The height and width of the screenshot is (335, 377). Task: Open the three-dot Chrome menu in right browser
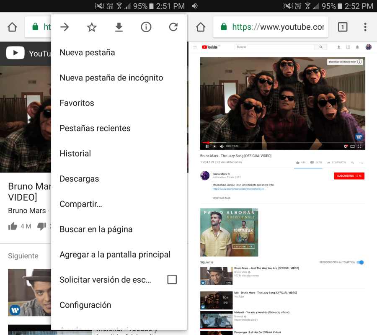[x=365, y=27]
